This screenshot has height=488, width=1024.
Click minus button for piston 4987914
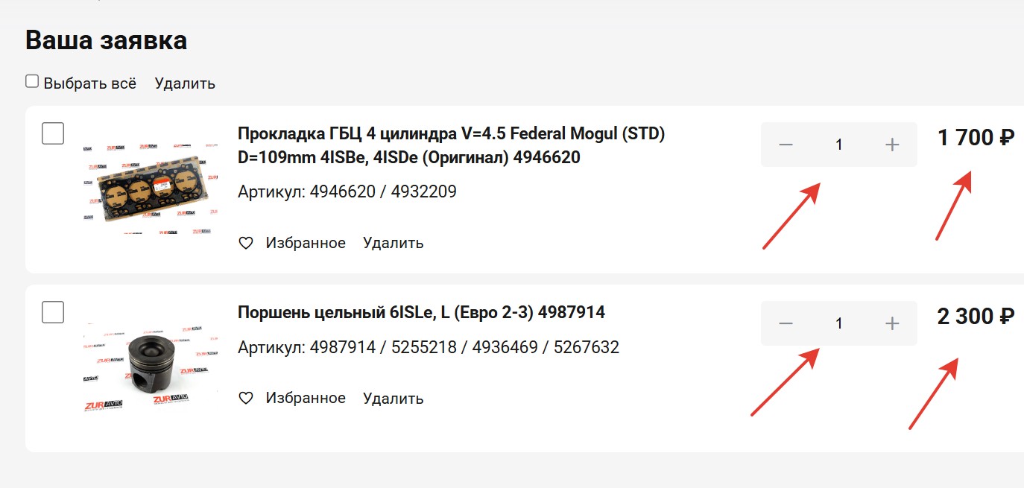786,323
